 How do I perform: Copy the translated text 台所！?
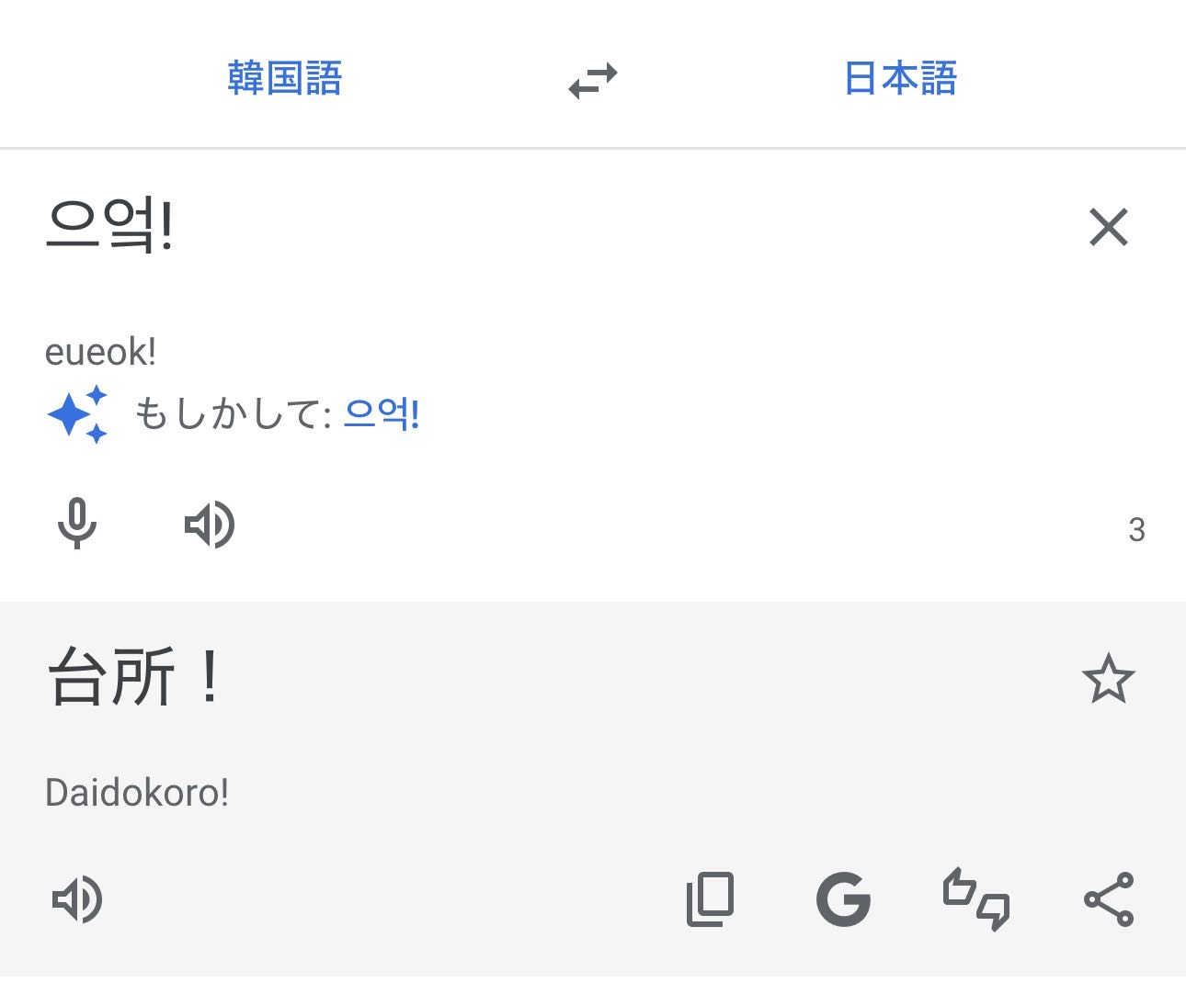pyautogui.click(x=711, y=898)
